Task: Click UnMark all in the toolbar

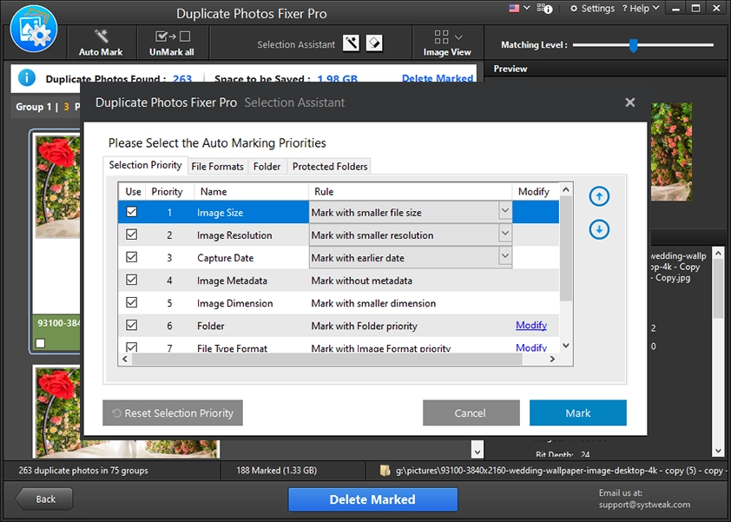Action: point(172,43)
